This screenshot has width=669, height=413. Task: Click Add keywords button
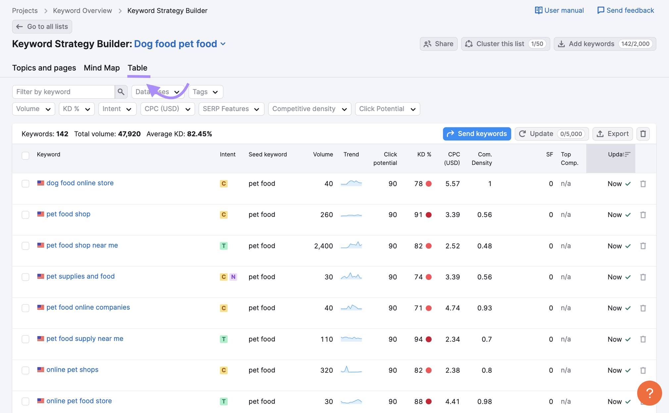tap(605, 44)
